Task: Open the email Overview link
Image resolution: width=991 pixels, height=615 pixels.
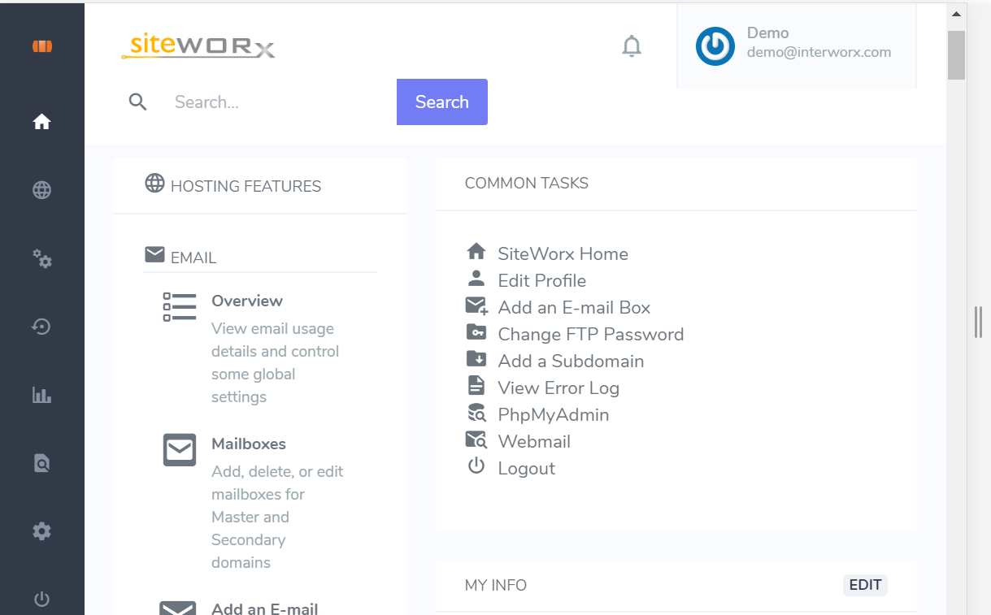Action: point(247,301)
